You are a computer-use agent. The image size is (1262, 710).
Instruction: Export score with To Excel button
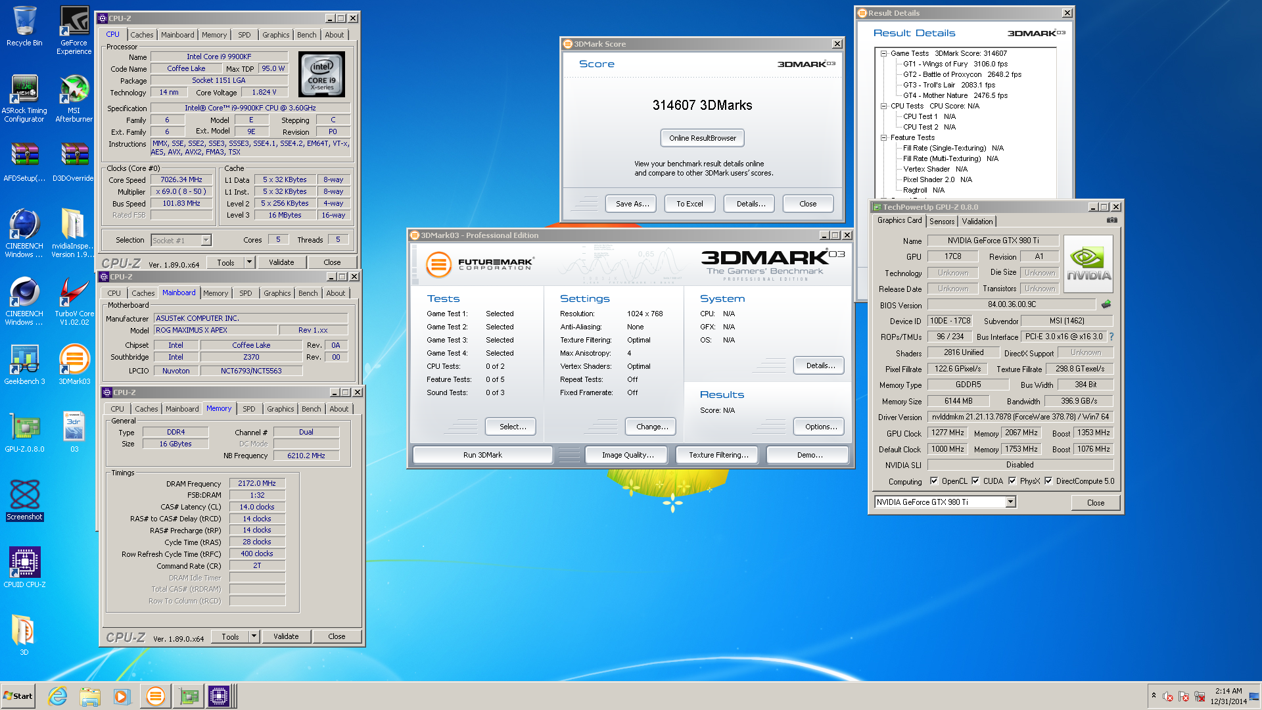click(x=689, y=204)
